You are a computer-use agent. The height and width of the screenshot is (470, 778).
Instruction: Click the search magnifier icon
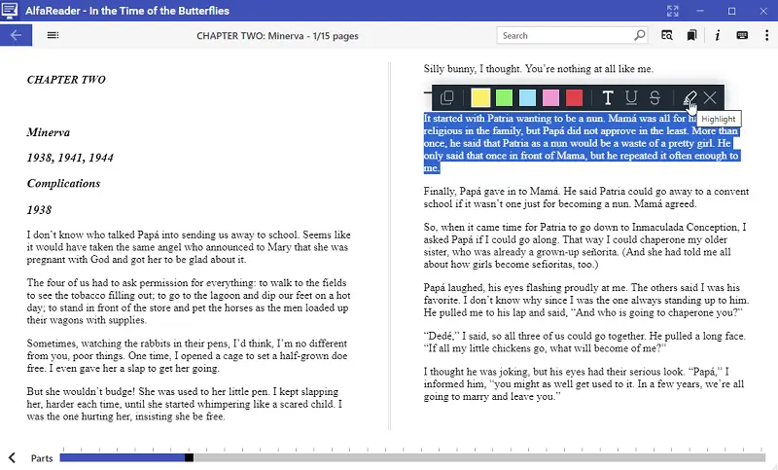[639, 35]
